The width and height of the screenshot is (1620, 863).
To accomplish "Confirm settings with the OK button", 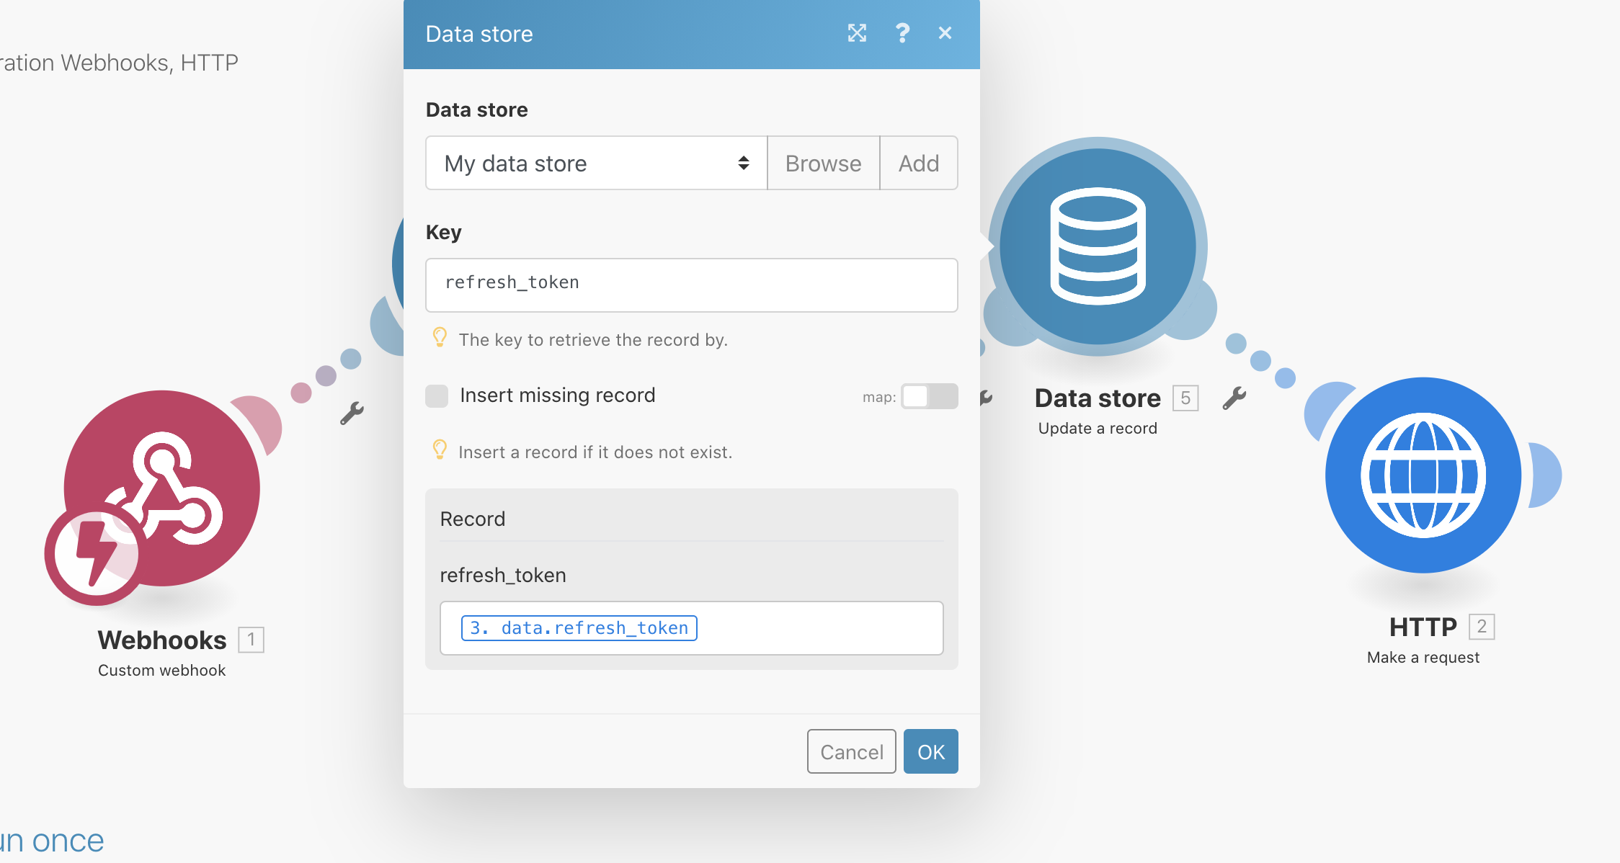I will tap(930, 751).
